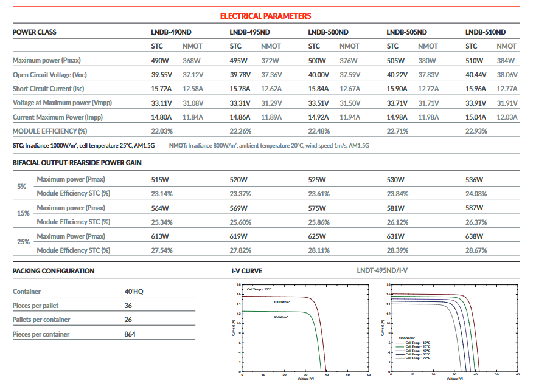Click the BIFACIAL OUTPUT-REARSIDE POWER GAIN heading
This screenshot has height=384, width=536.
(77, 163)
